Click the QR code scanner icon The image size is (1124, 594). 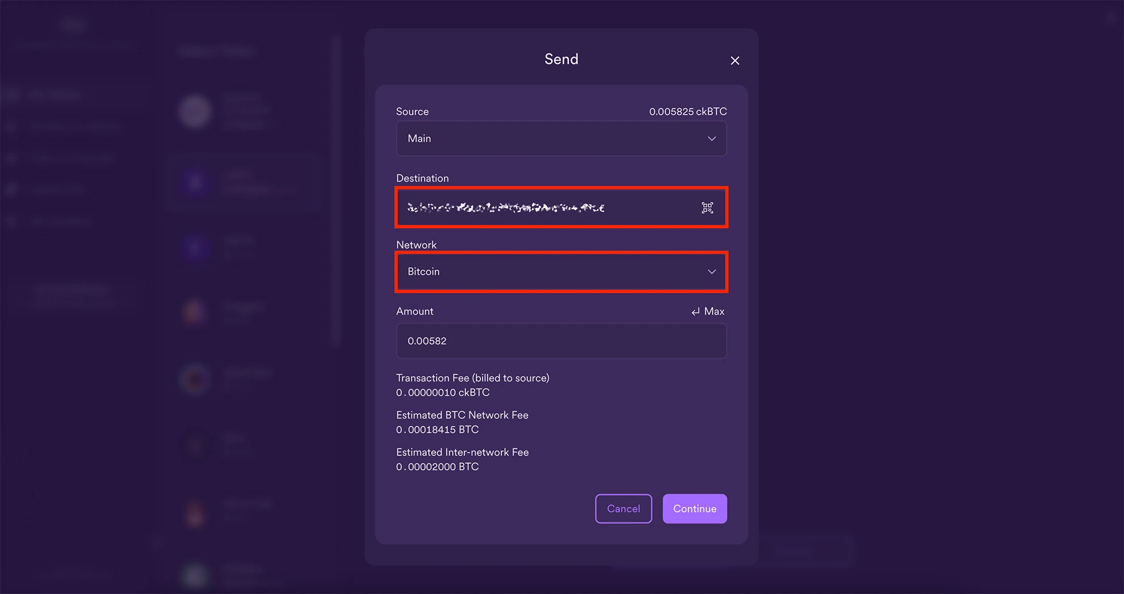coord(707,208)
